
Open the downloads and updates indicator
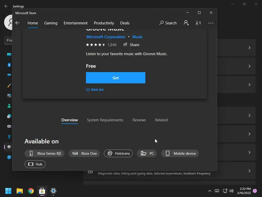(198, 23)
